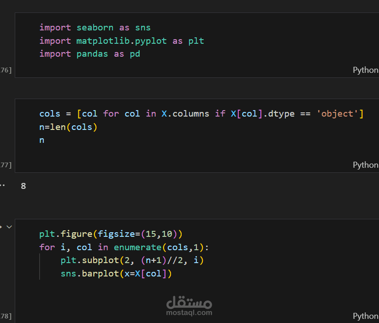The image size is (379, 323).
Task: Run the plt.figure cell with play icon
Action: [x=1, y=227]
